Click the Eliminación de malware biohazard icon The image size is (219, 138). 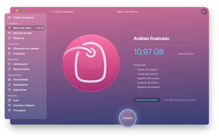point(10,48)
